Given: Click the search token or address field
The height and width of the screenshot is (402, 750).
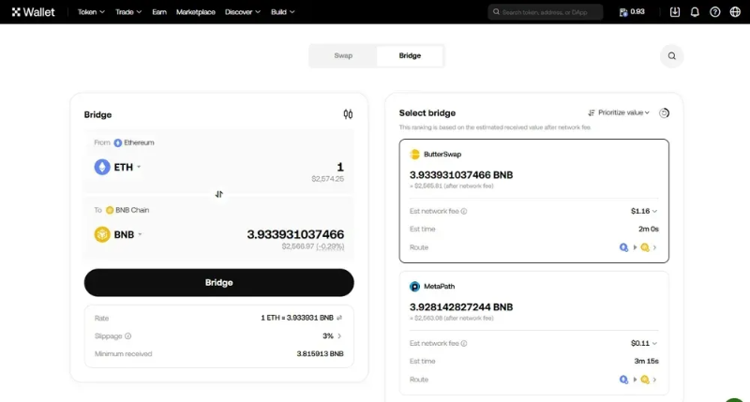Looking at the screenshot, I should (546, 12).
